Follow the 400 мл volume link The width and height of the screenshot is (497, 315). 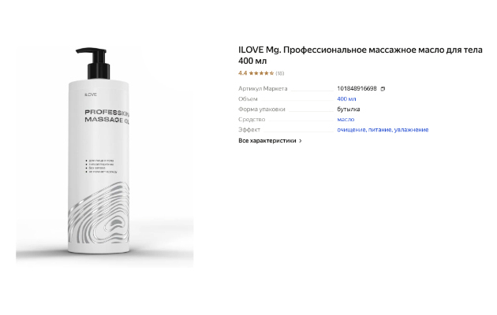(x=346, y=99)
